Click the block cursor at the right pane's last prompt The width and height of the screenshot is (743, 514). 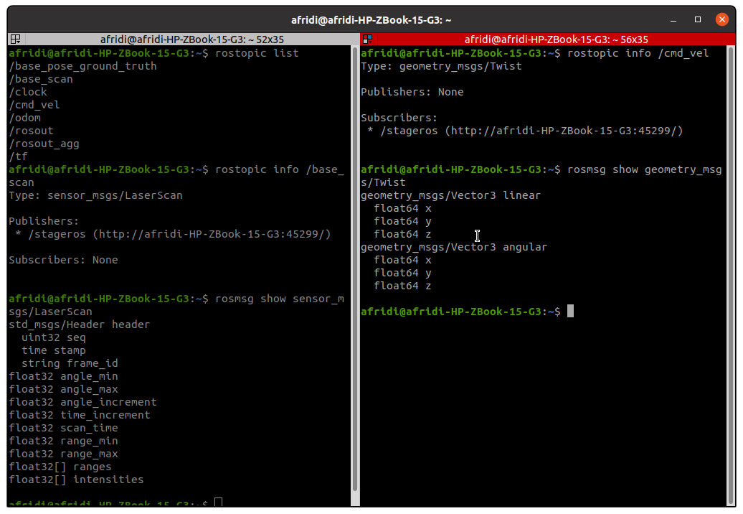571,311
